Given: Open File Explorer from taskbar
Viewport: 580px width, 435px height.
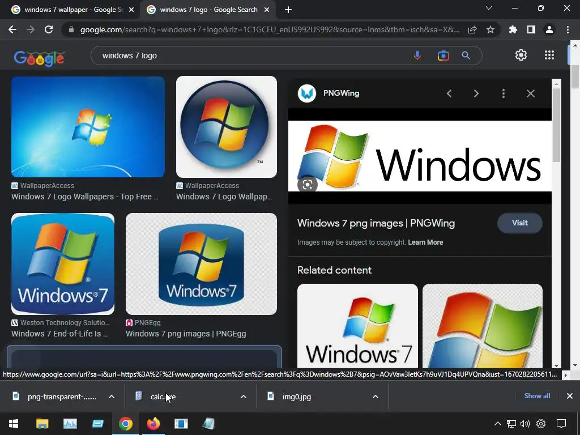Looking at the screenshot, I should (42, 424).
